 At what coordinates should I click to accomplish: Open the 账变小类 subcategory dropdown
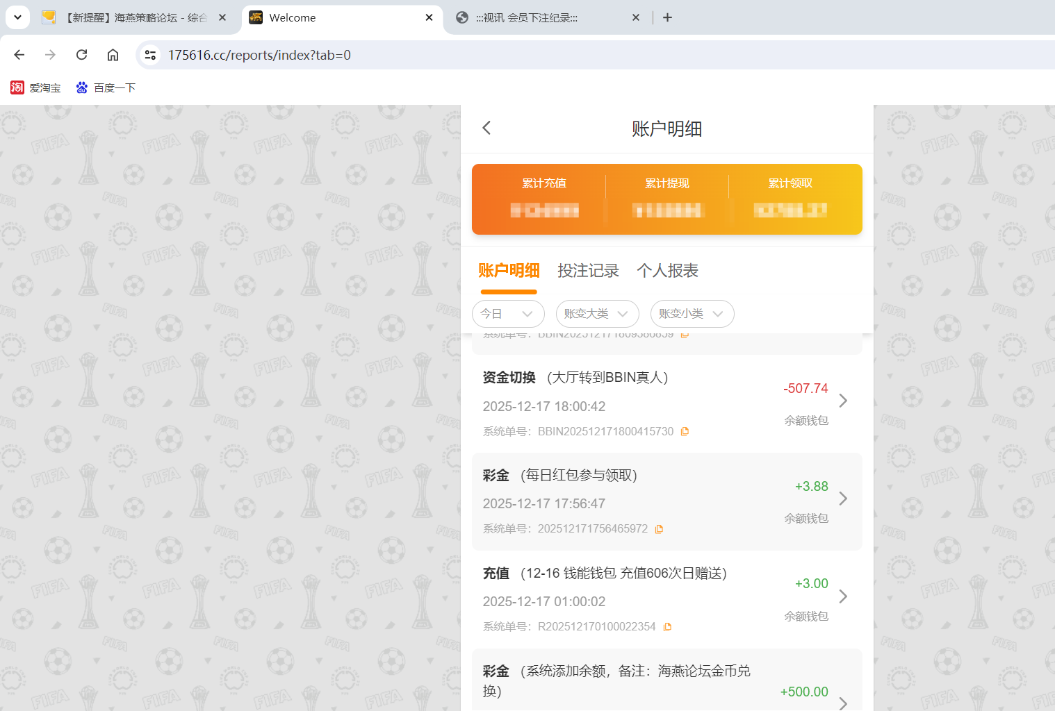coord(692,314)
